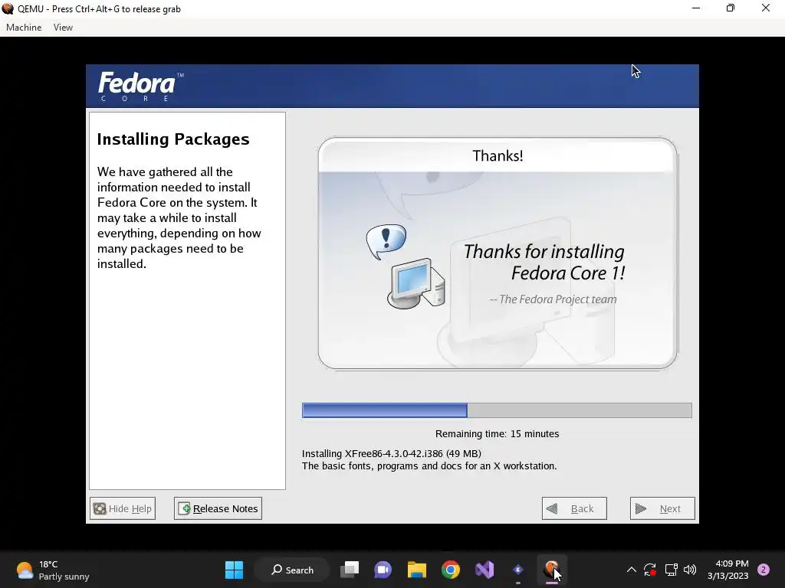
Task: Click the Fedora Core logo
Action: coord(141,86)
